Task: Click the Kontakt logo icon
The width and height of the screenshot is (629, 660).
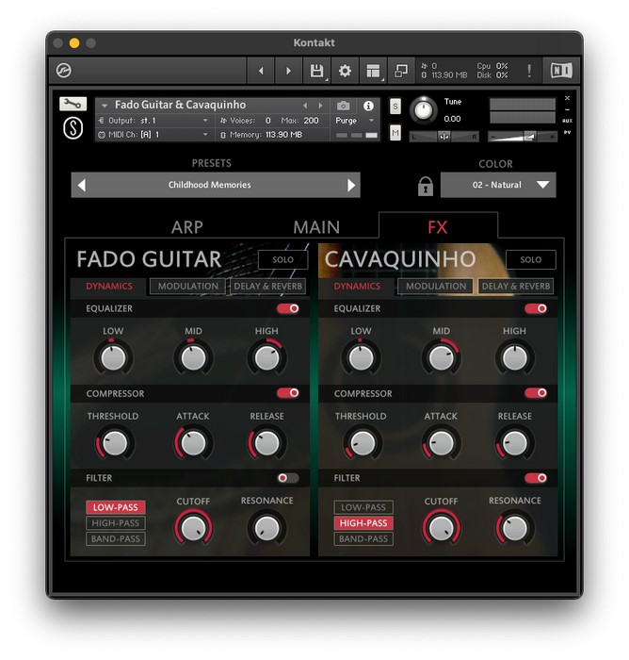Action: (65, 71)
